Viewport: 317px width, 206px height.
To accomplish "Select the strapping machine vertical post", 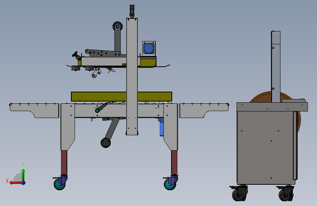I will 276,67.
